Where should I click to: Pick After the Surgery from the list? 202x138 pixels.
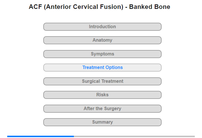(x=102, y=109)
